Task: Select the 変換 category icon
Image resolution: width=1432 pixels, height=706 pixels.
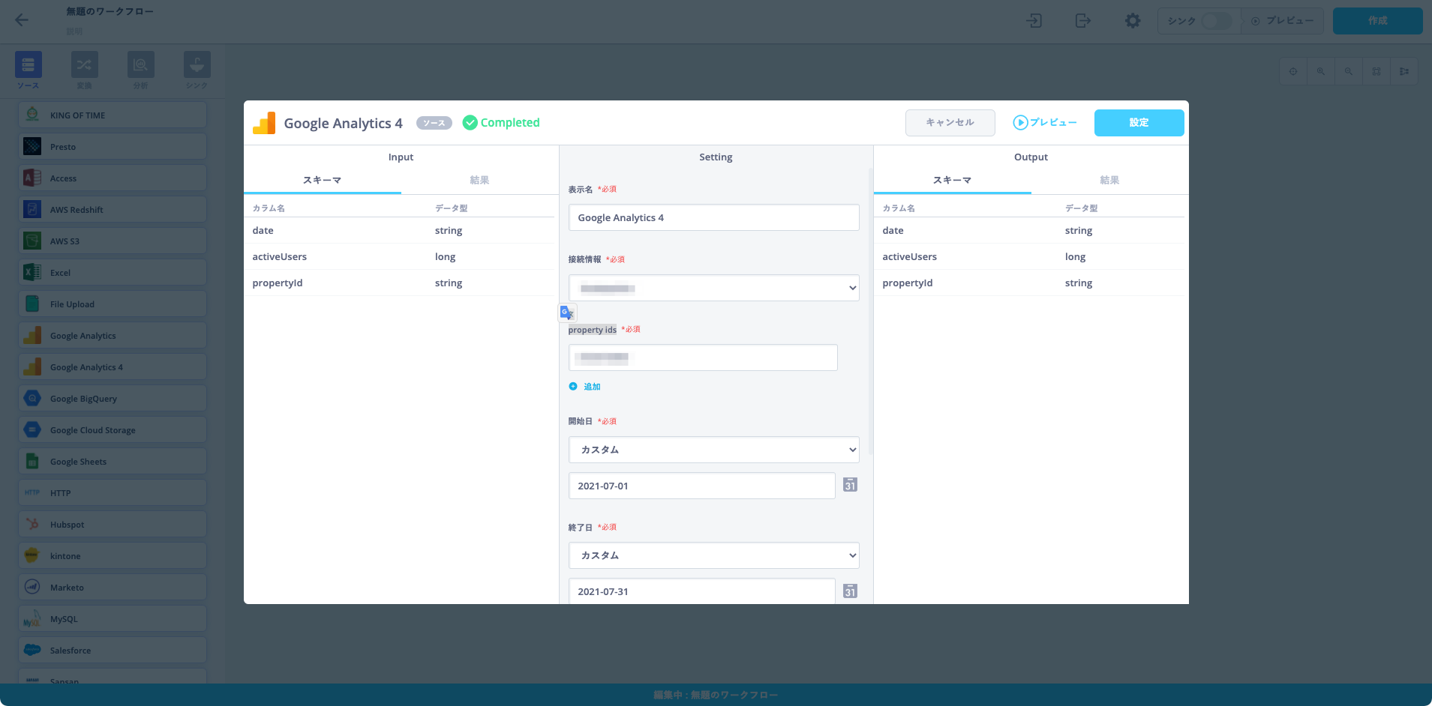Action: 85,65
